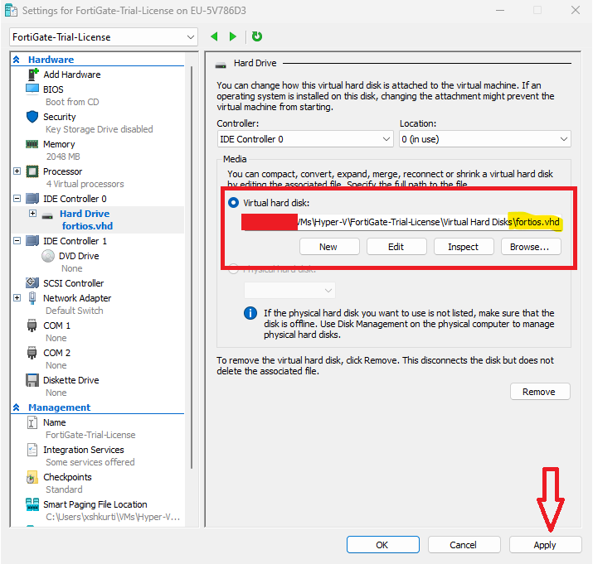Click '4 Virtual processors' text
Image resolution: width=593 pixels, height=564 pixels.
click(85, 184)
